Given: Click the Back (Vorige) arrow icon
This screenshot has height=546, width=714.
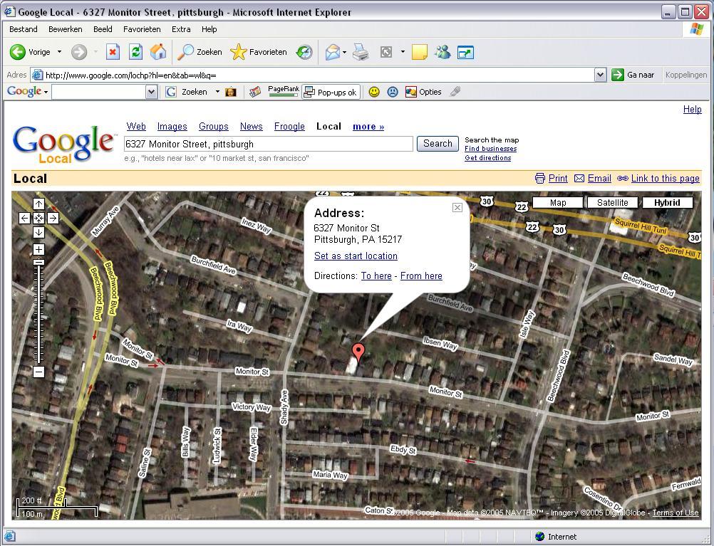Looking at the screenshot, I should 18,52.
